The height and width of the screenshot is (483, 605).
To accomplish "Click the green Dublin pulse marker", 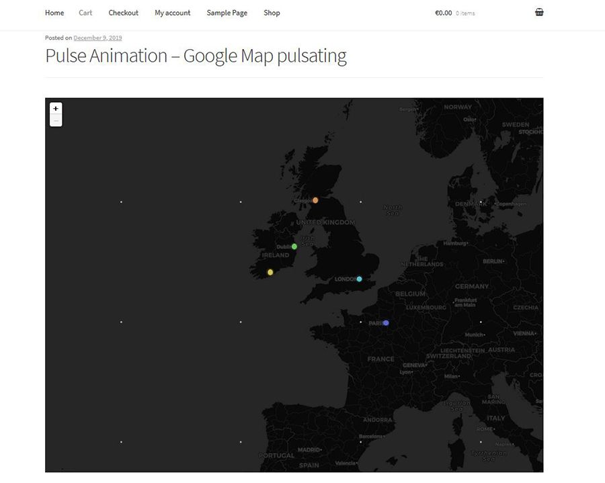I will pyautogui.click(x=294, y=247).
